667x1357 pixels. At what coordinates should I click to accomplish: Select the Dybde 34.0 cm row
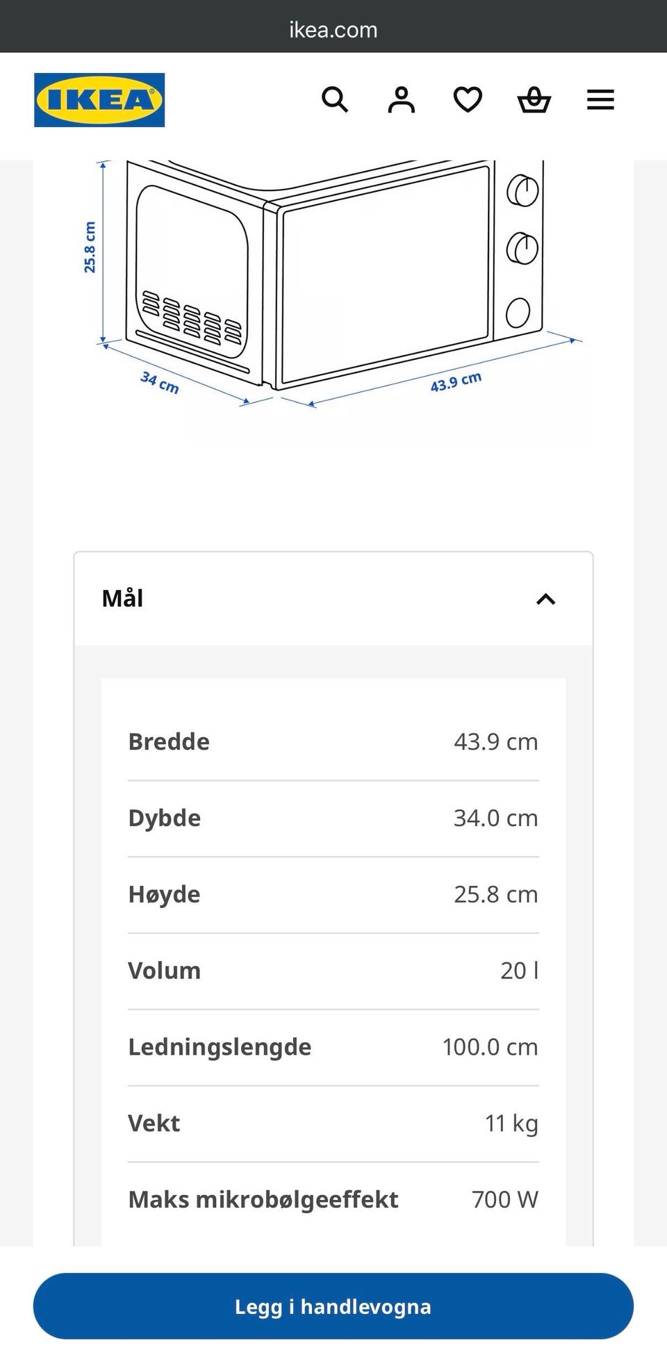tap(333, 819)
